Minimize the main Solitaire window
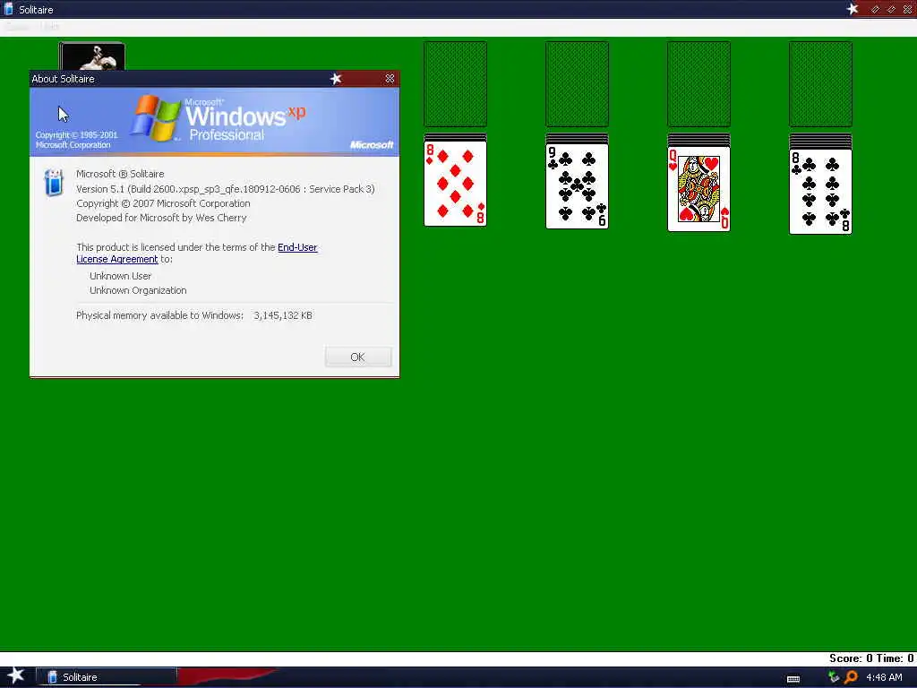917x688 pixels. [x=876, y=9]
